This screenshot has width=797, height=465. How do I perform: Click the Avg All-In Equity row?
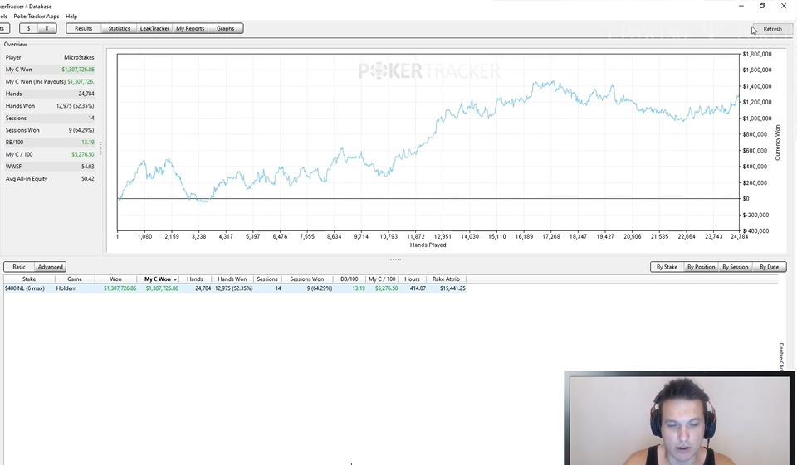[50, 179]
